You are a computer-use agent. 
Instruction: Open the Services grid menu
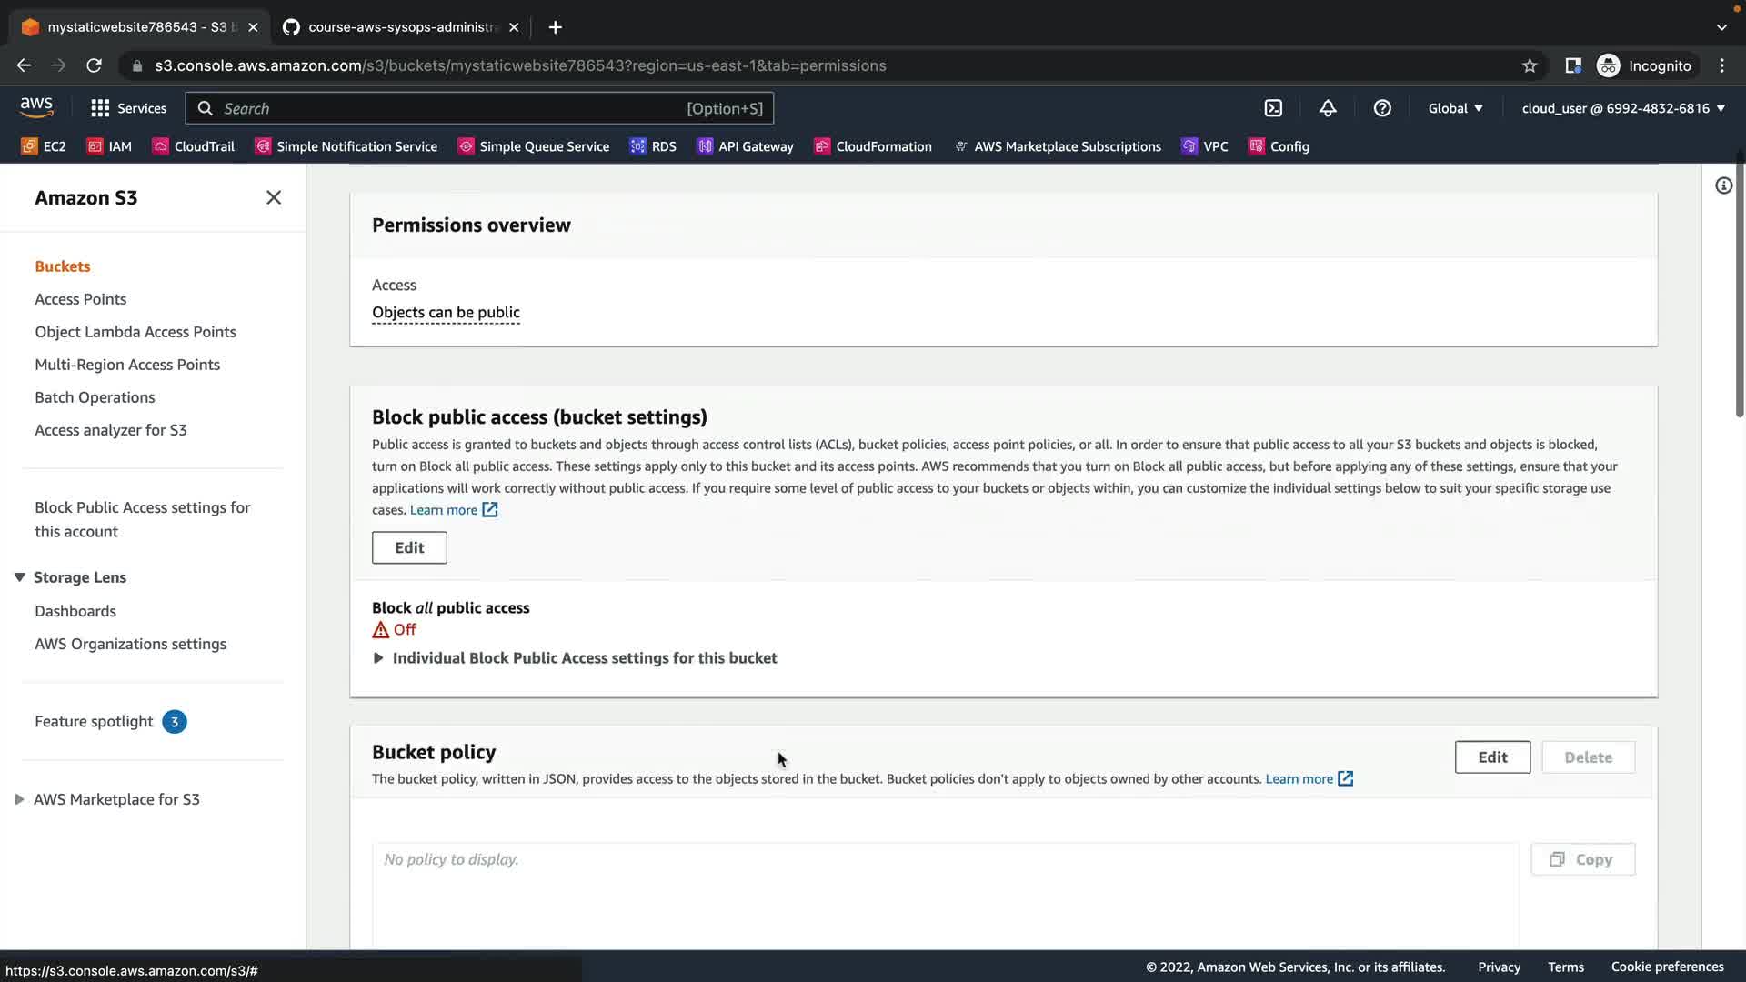(128, 108)
